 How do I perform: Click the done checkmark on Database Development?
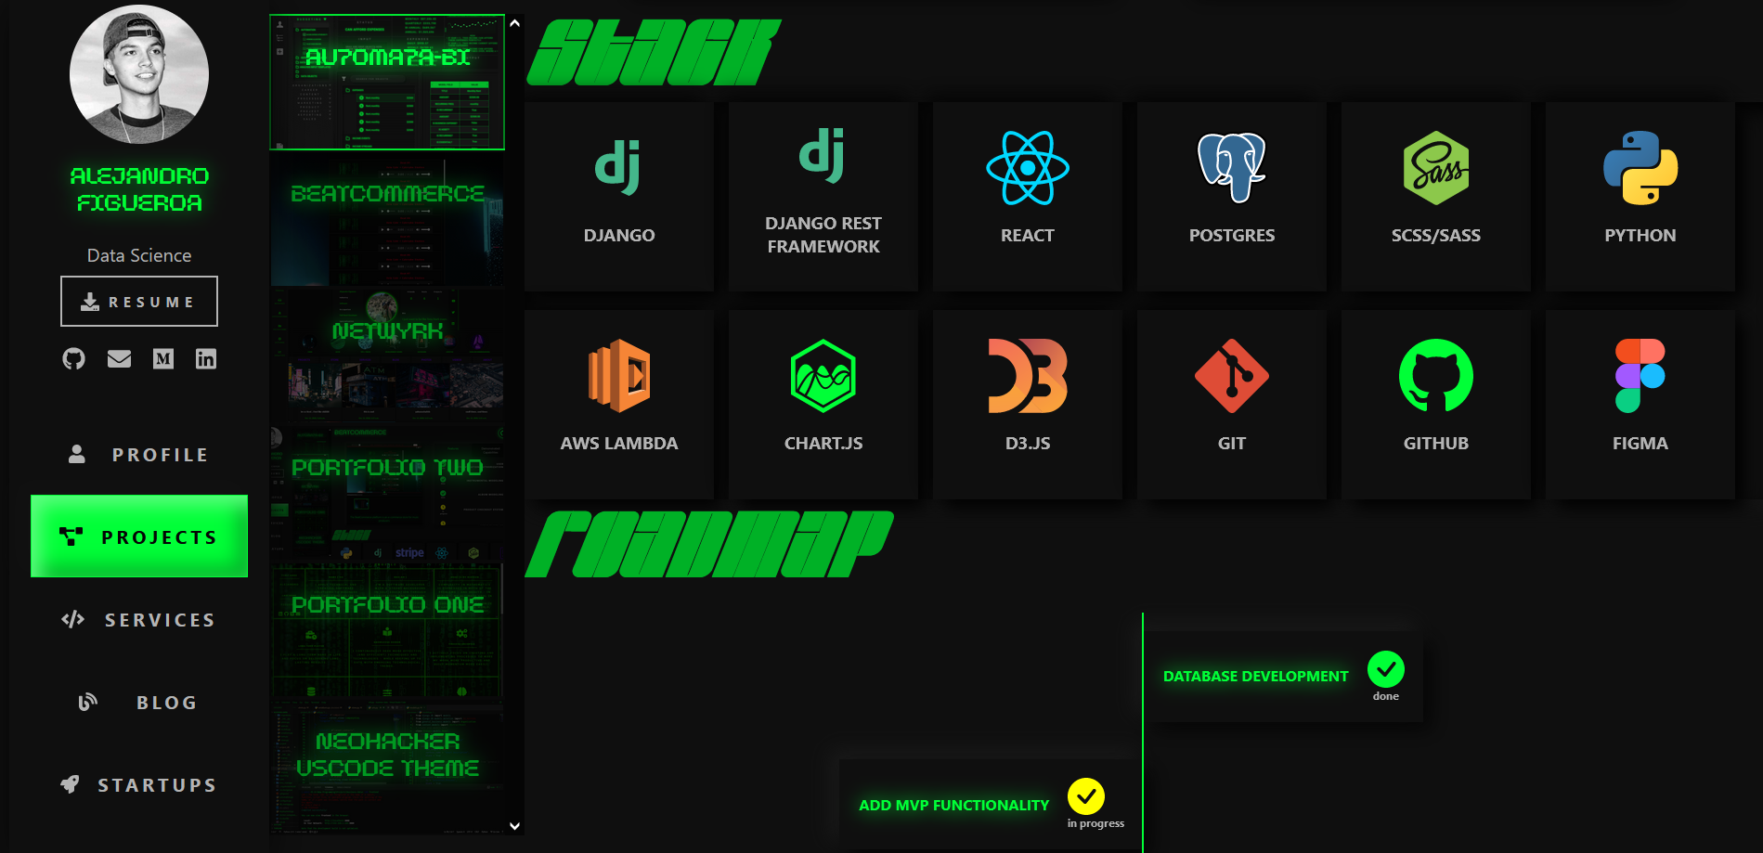[1386, 667]
